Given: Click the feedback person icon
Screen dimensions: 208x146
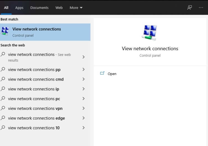Looking at the screenshot, I should [189, 7].
